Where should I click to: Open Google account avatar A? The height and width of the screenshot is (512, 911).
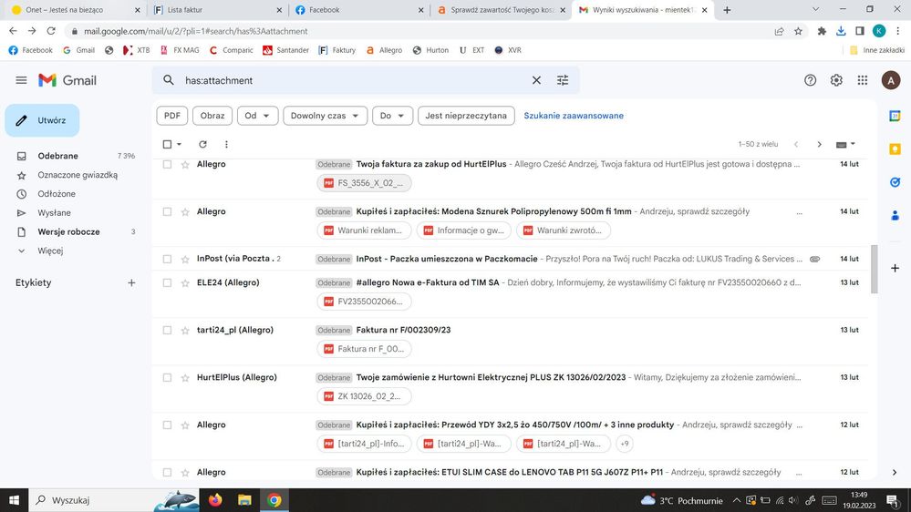(891, 80)
